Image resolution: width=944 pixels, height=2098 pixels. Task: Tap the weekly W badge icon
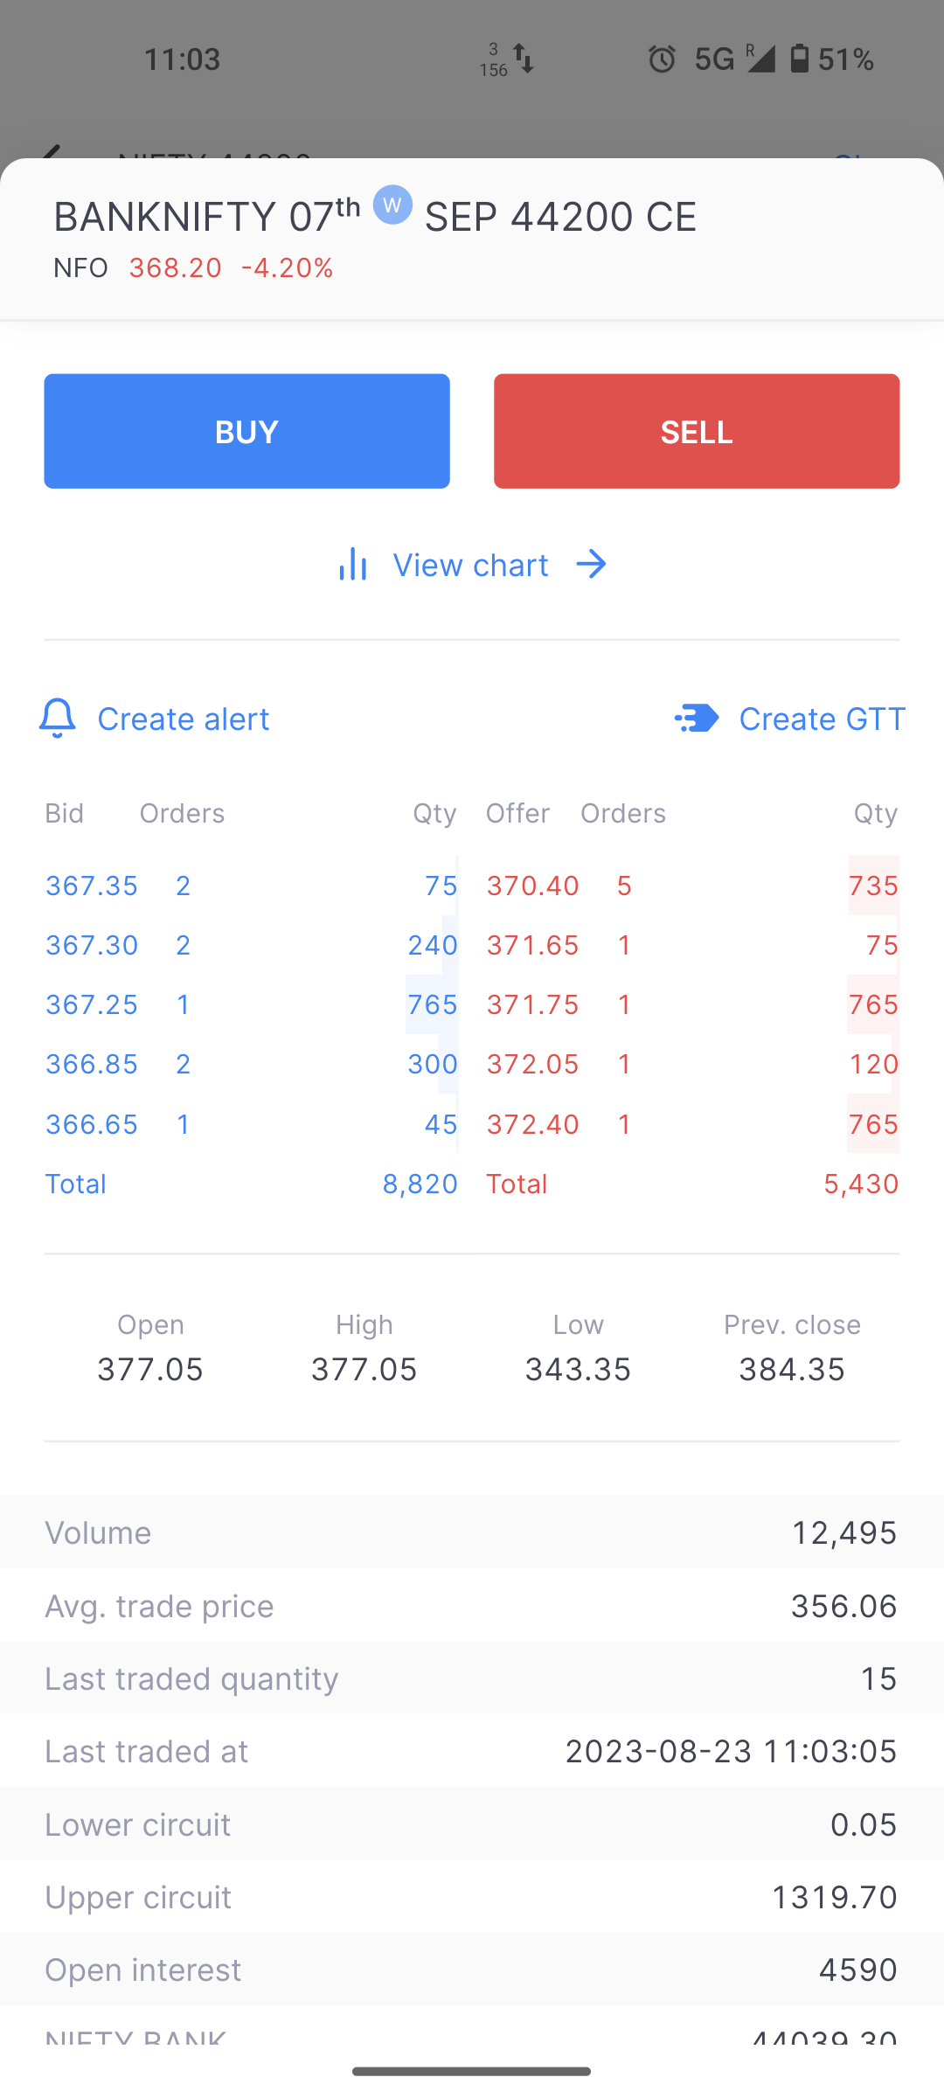point(392,205)
